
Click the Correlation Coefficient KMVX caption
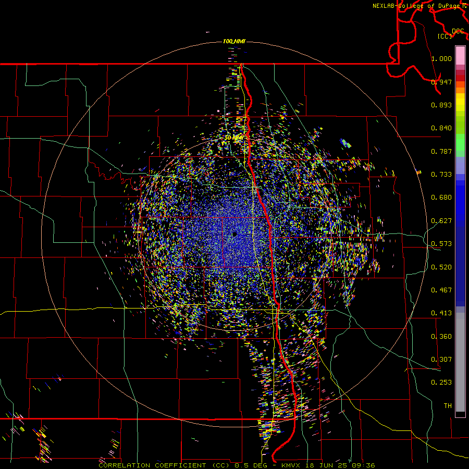click(x=237, y=465)
